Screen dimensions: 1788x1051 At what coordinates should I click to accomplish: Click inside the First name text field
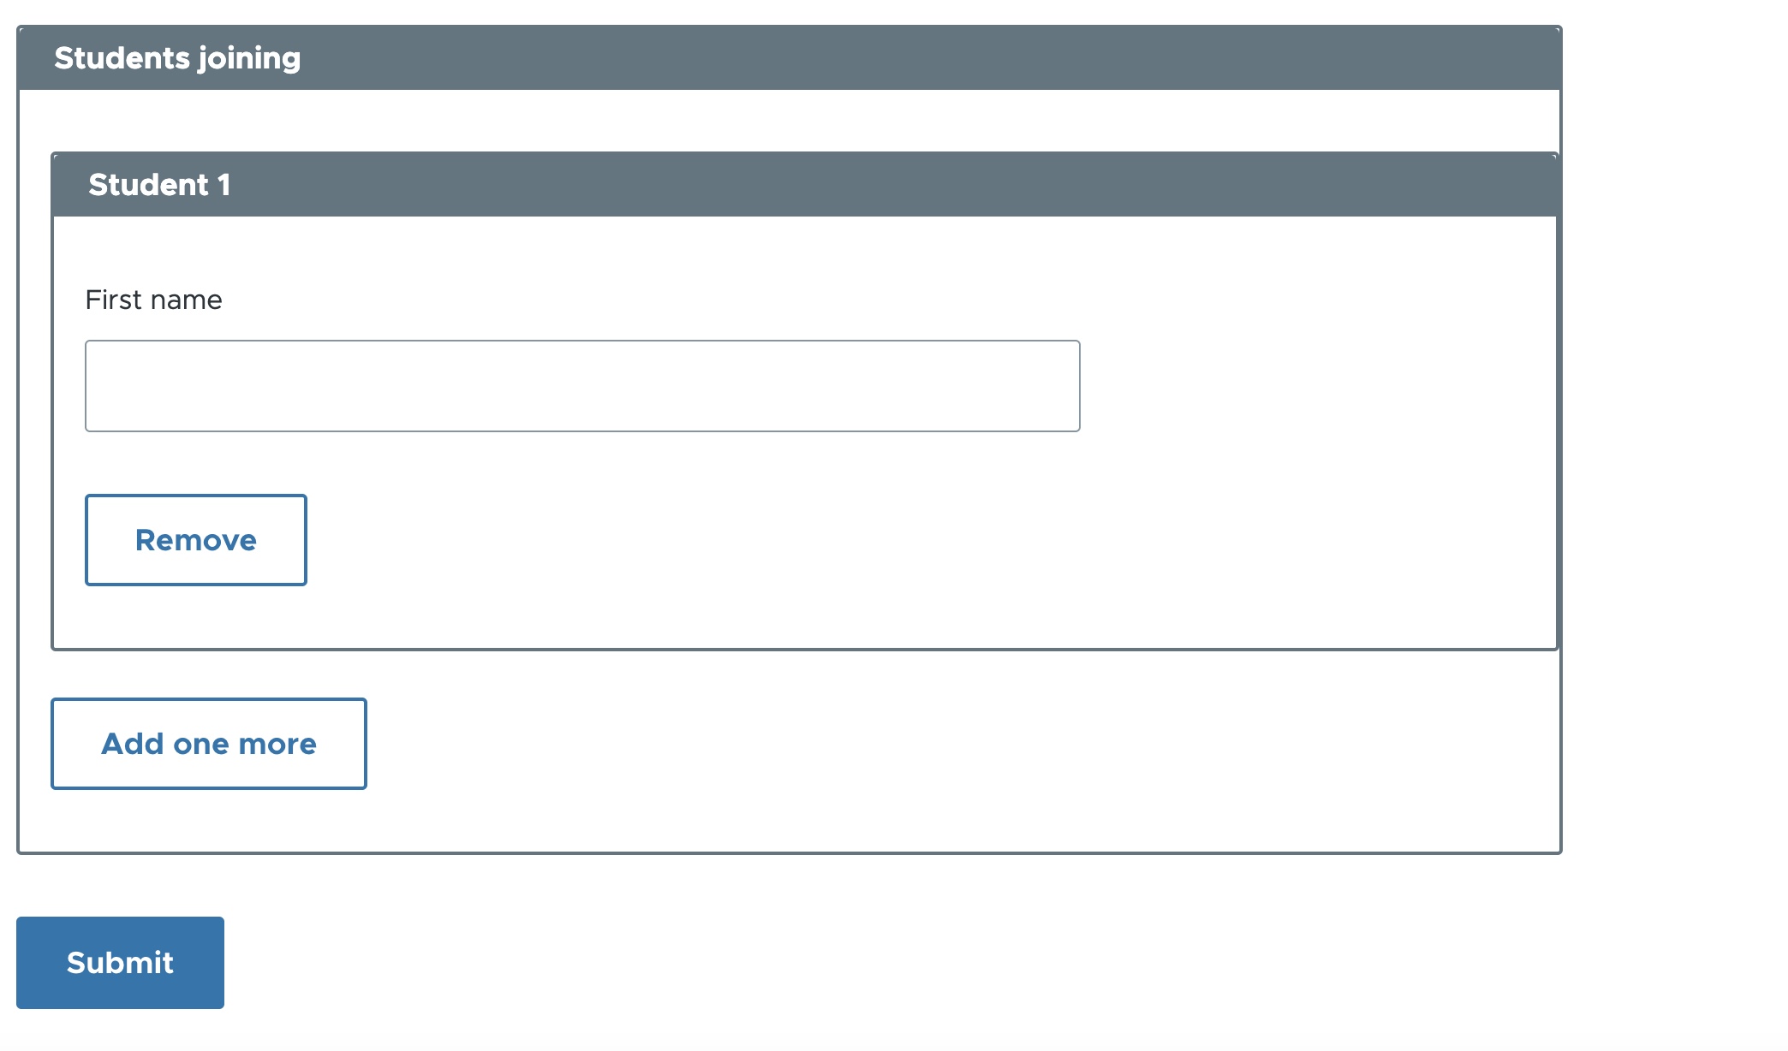[x=582, y=385]
